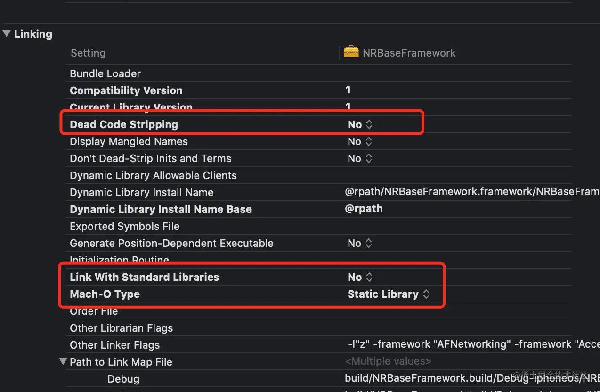Click the Setting column header
The image size is (600, 392).
[88, 53]
